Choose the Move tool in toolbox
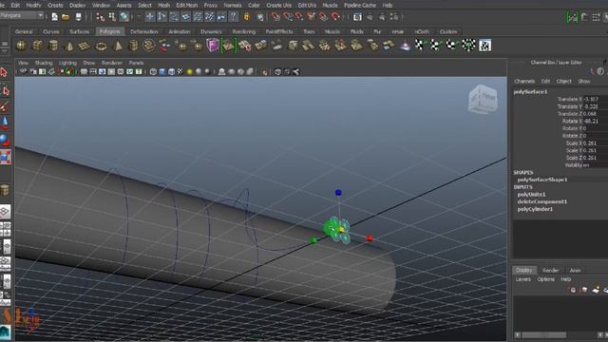The image size is (608, 342). click(x=5, y=123)
